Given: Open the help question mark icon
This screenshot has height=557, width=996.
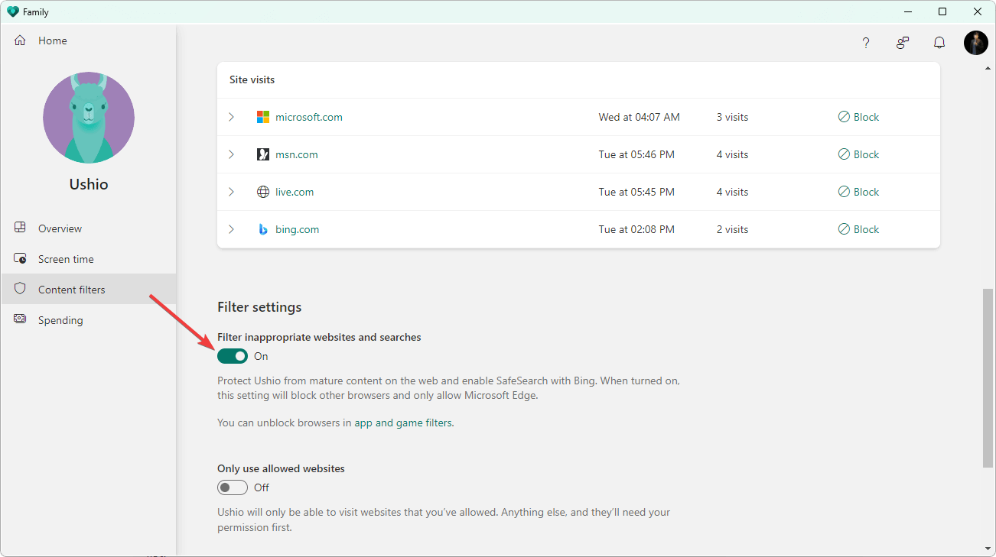Looking at the screenshot, I should (x=866, y=43).
